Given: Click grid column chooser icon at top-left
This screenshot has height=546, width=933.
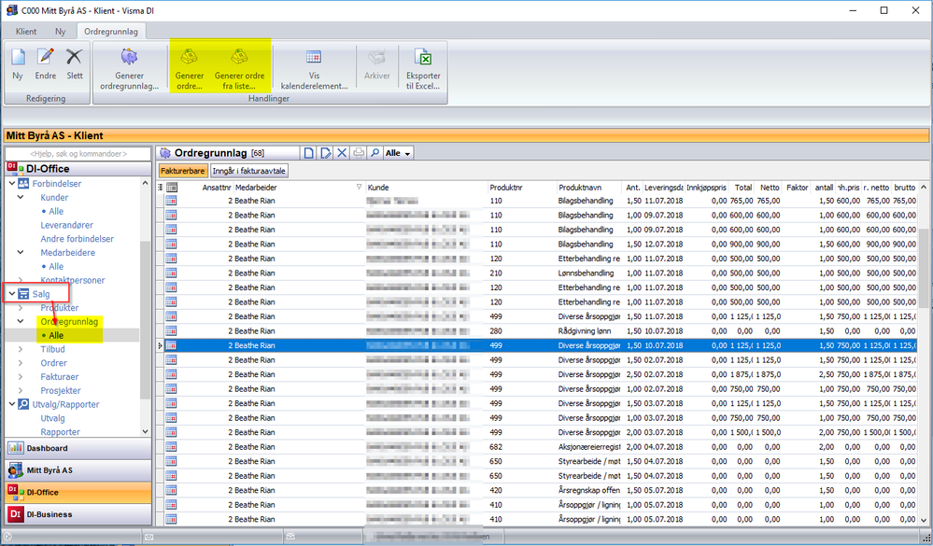Looking at the screenshot, I should [160, 188].
